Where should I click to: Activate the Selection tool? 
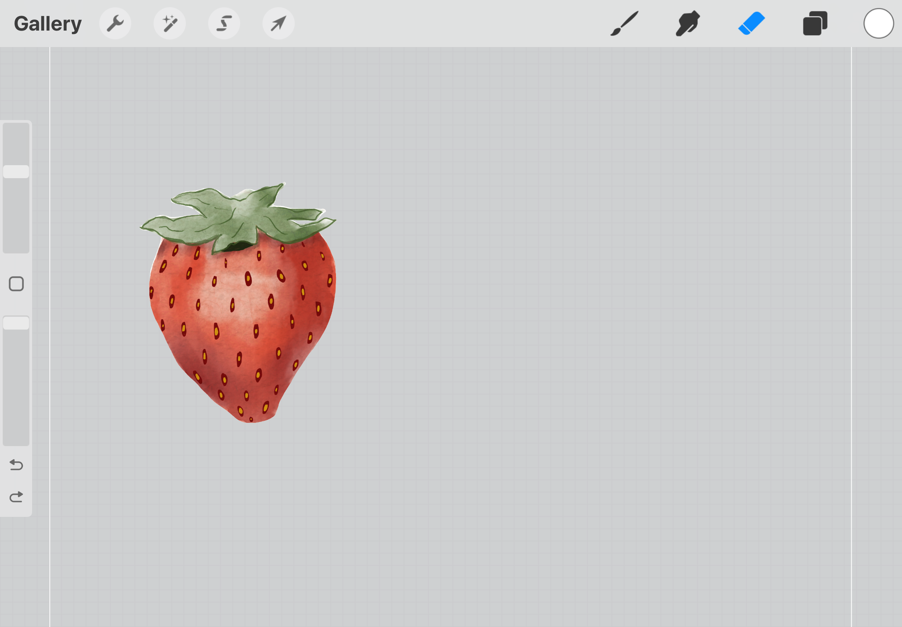[224, 24]
